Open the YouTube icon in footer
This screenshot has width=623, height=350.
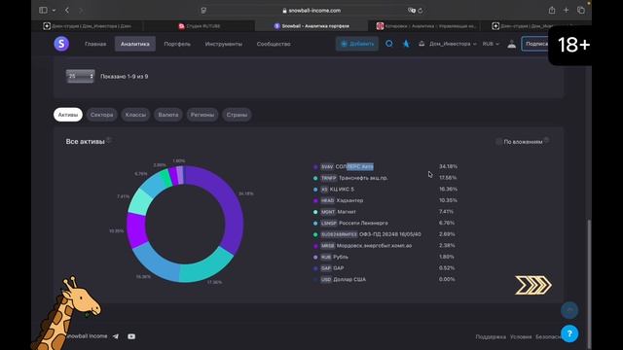[131, 336]
